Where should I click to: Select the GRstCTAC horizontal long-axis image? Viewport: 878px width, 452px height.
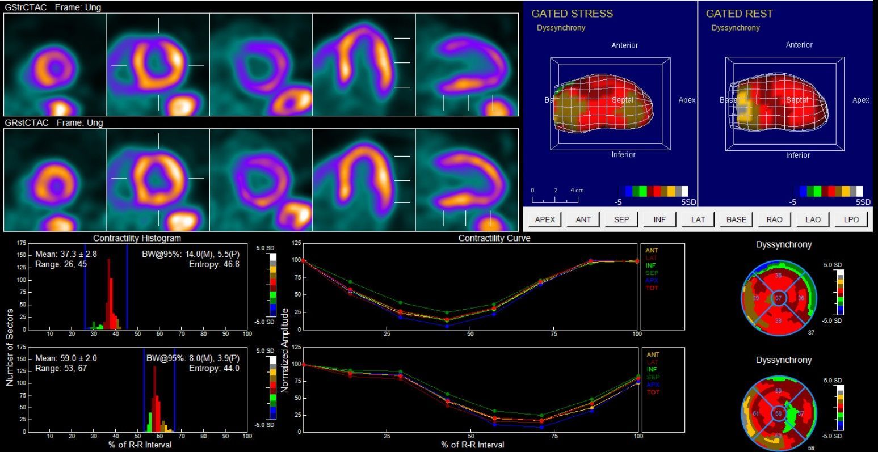click(x=364, y=180)
